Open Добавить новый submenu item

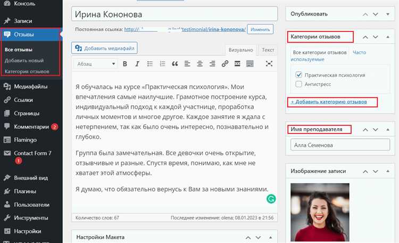[x=24, y=61]
